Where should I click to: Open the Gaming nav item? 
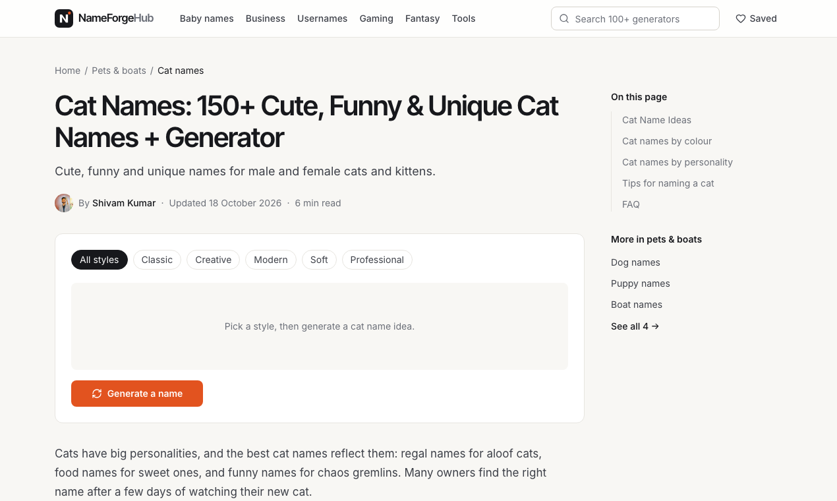click(376, 18)
